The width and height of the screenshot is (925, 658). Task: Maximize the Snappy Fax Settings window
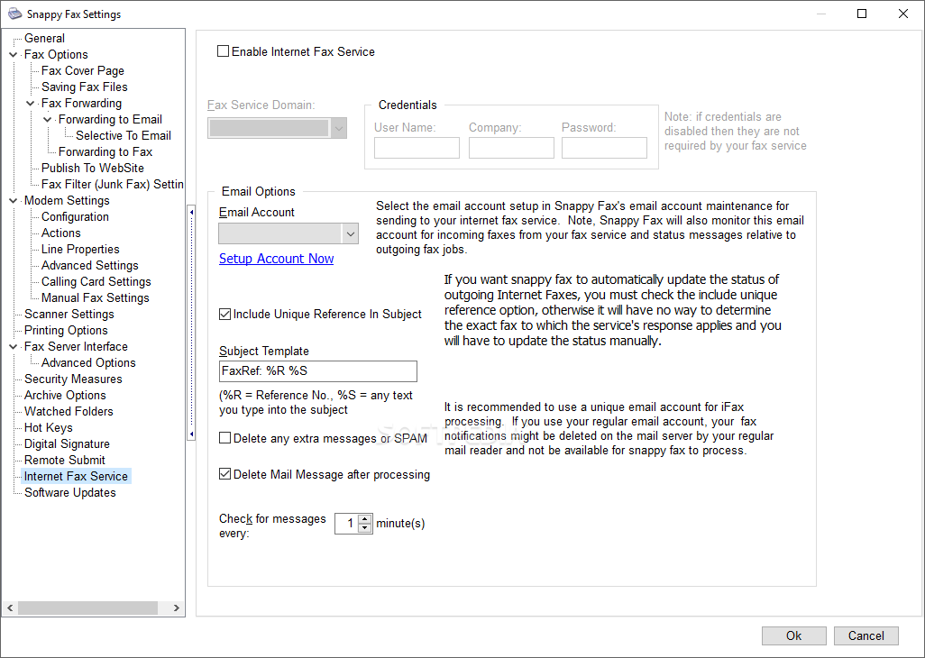(x=862, y=14)
